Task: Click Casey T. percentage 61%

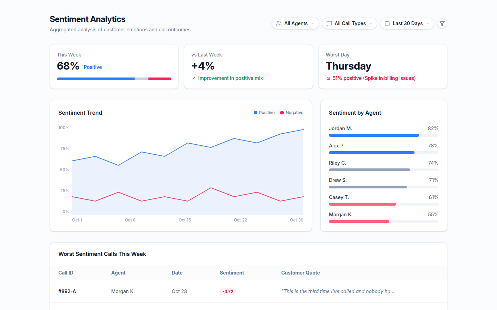Action: click(x=433, y=197)
